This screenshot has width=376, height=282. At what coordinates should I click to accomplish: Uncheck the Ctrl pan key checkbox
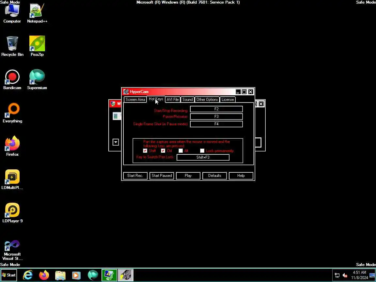coord(163,150)
